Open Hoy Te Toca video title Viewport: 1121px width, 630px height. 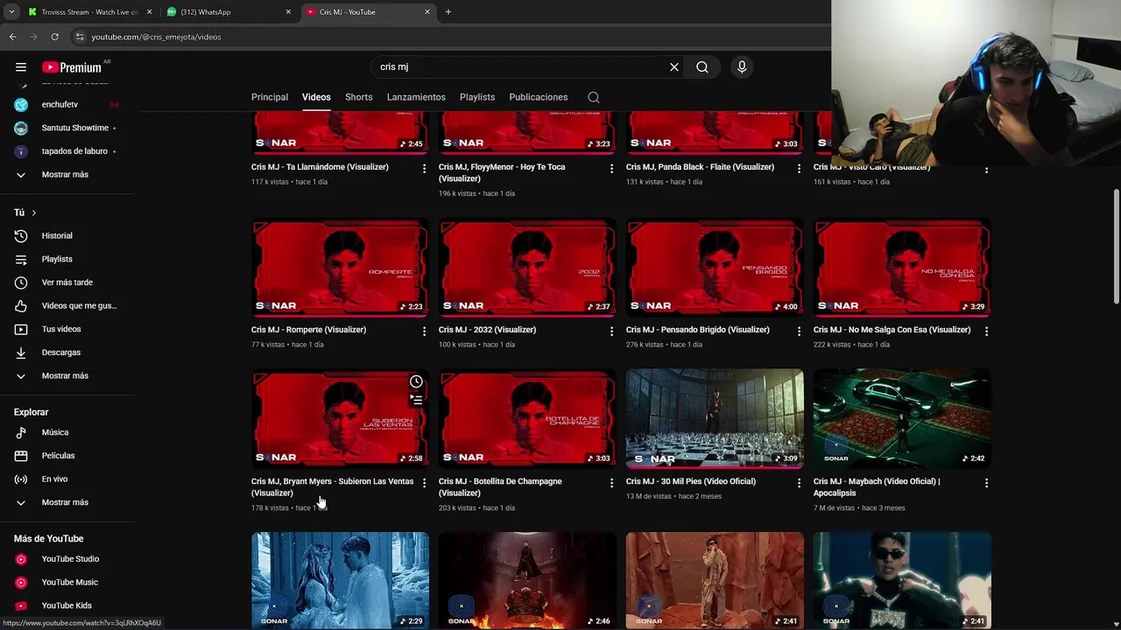pyautogui.click(x=502, y=172)
